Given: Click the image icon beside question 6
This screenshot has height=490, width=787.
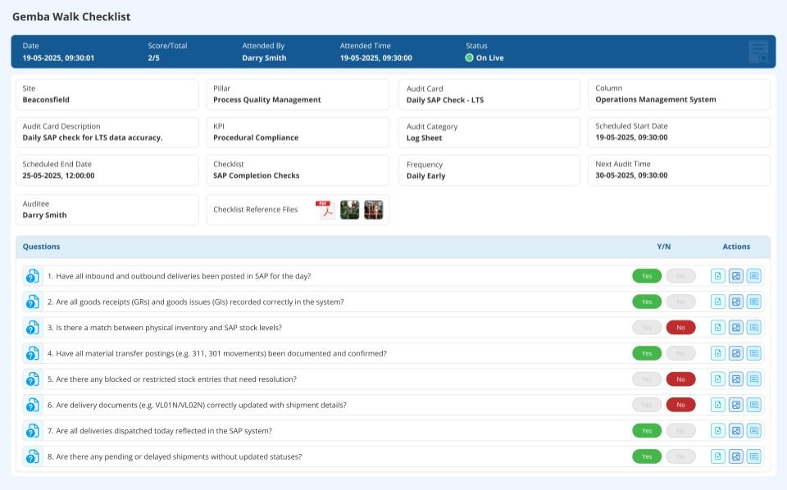Looking at the screenshot, I should coord(735,404).
